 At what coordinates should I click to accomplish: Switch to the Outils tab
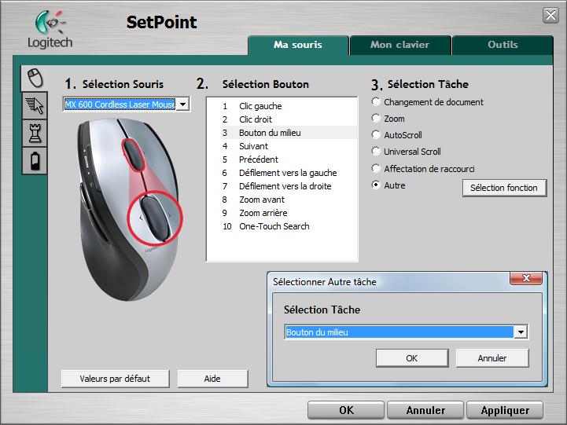(x=503, y=45)
